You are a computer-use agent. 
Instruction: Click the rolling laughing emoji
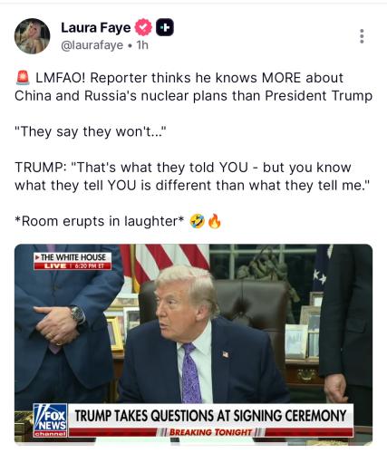pyautogui.click(x=198, y=221)
